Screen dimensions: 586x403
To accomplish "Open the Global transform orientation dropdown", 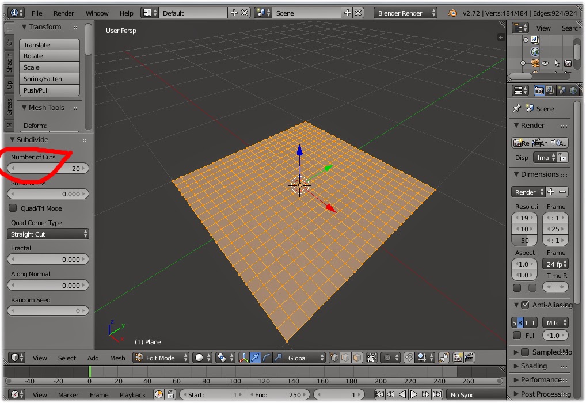I will tap(305, 359).
